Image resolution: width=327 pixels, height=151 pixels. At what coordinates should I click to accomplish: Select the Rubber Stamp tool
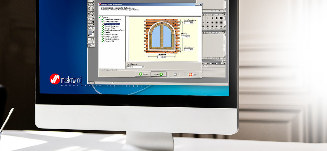pyautogui.click(x=89, y=10)
